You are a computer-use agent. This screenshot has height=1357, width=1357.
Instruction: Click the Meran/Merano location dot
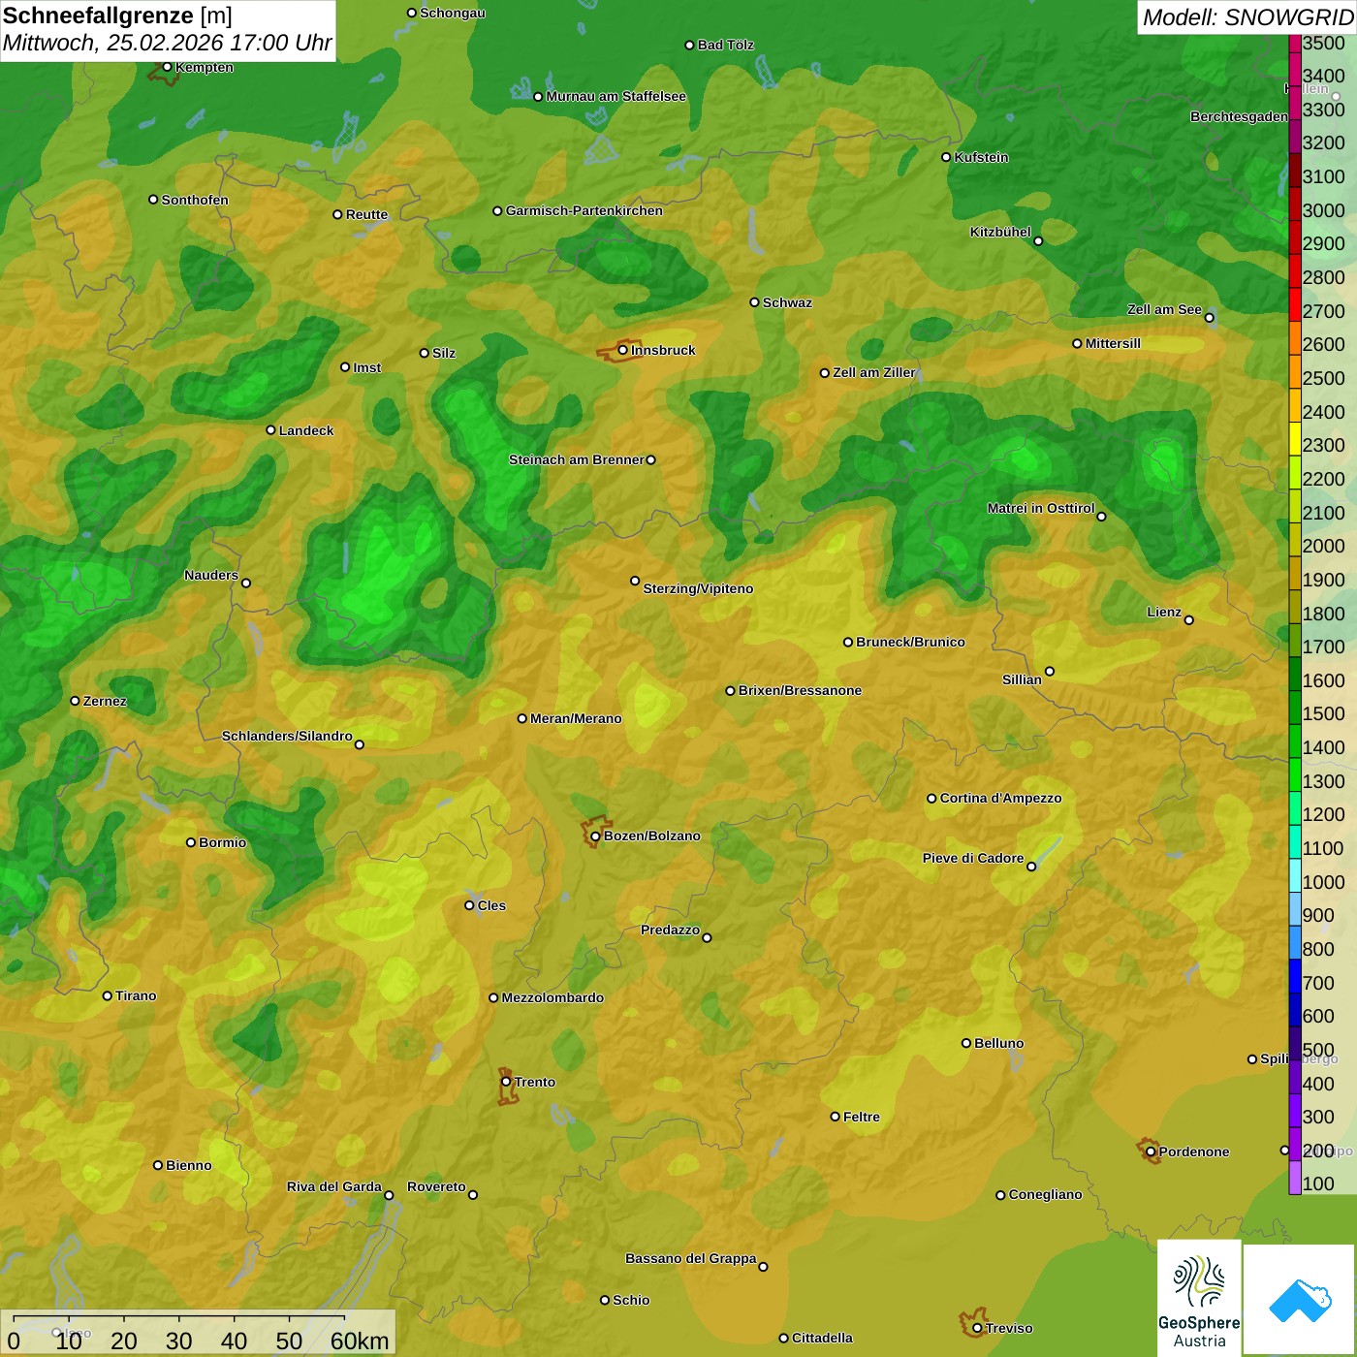(521, 718)
